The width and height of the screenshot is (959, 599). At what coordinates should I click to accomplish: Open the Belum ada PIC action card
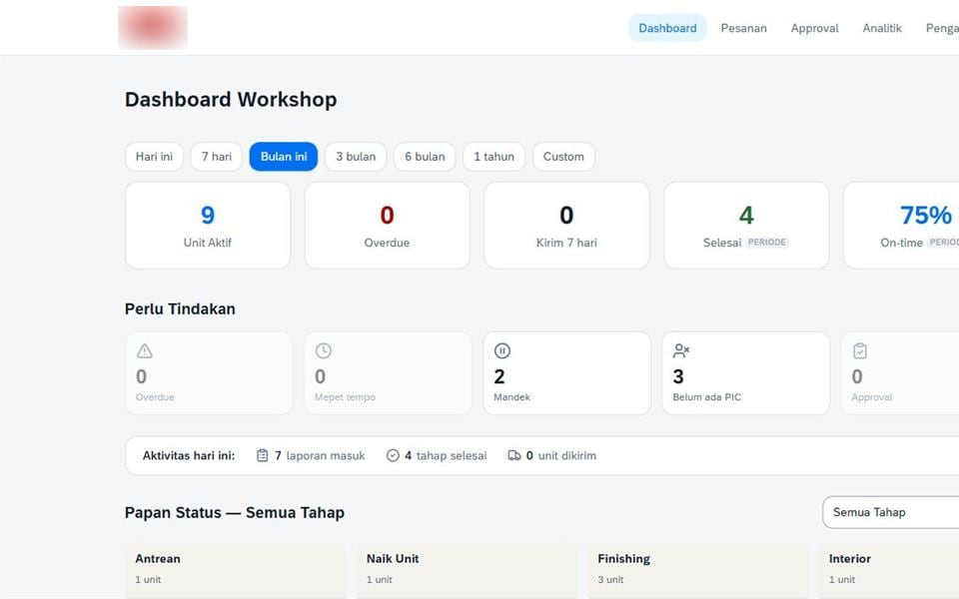tap(745, 372)
